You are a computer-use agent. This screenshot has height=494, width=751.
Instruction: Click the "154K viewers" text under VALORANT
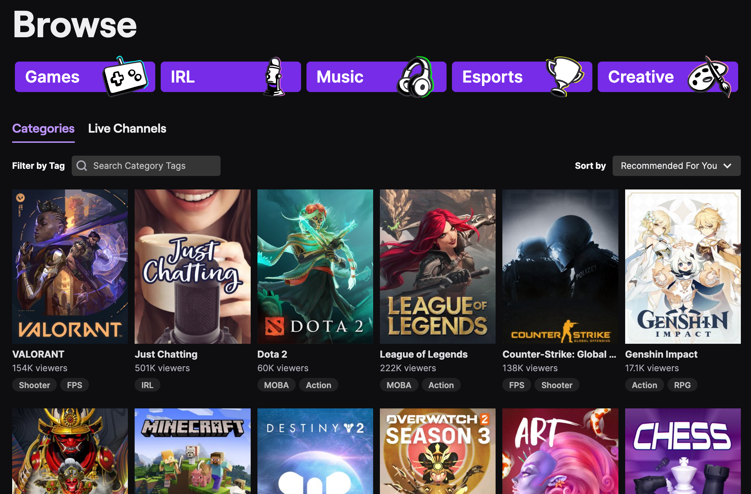click(x=40, y=368)
